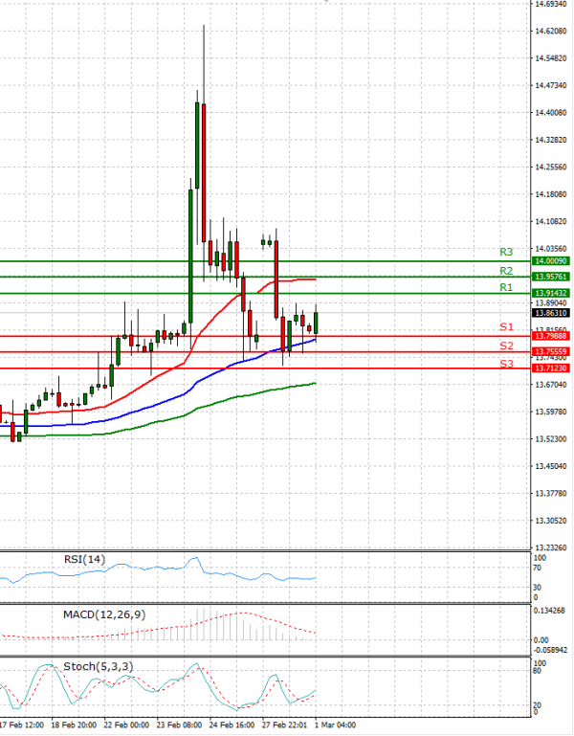Click the MACD(12,26,9) indicator label
This screenshot has width=574, height=736.
104,614
